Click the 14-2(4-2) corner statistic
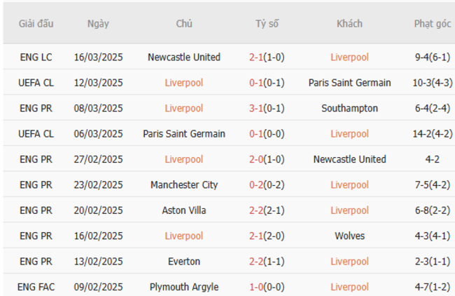This screenshot has height=296, width=455. coord(432,134)
